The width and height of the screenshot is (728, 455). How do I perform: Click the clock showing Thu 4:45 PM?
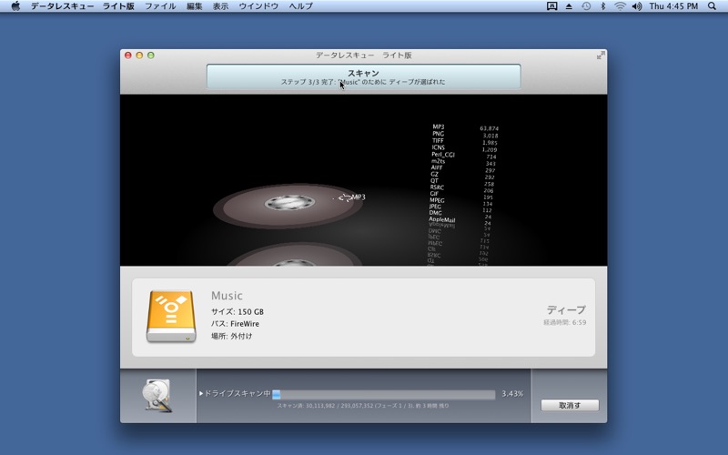[673, 6]
